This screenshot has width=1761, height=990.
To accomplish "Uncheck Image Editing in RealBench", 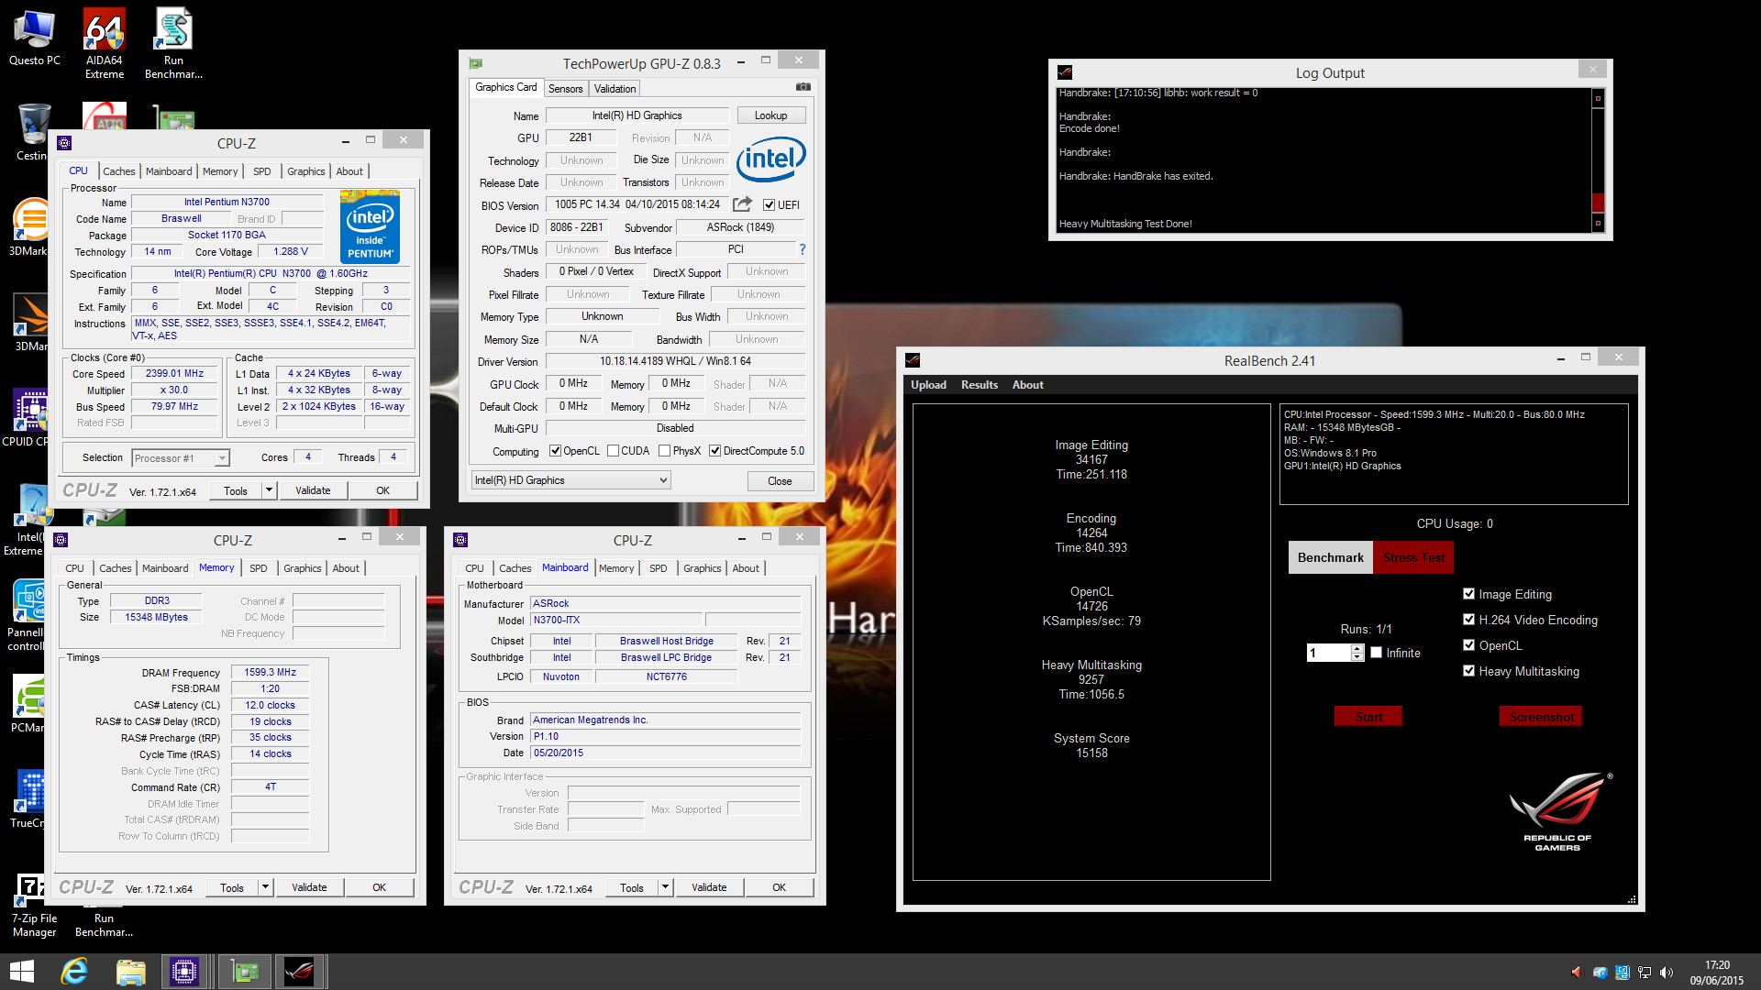I will [x=1469, y=594].
